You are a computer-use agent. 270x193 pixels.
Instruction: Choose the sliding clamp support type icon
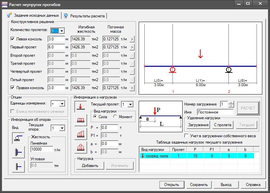click(x=18, y=152)
